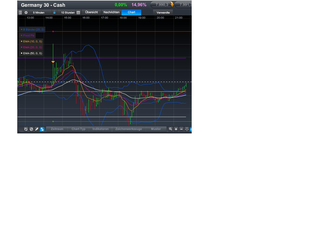311x233 pixels.
Task: Click the magnifier zoom icon
Action: 171,129
